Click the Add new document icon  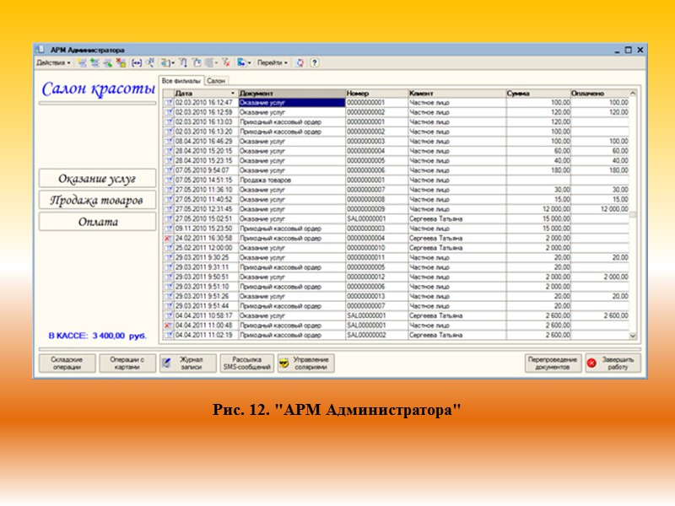pyautogui.click(x=82, y=62)
